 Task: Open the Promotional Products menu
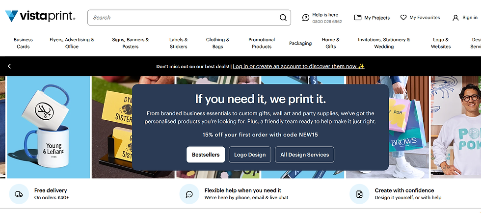262,43
